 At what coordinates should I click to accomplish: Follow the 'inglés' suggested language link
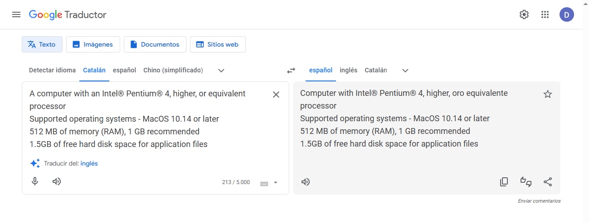point(89,163)
